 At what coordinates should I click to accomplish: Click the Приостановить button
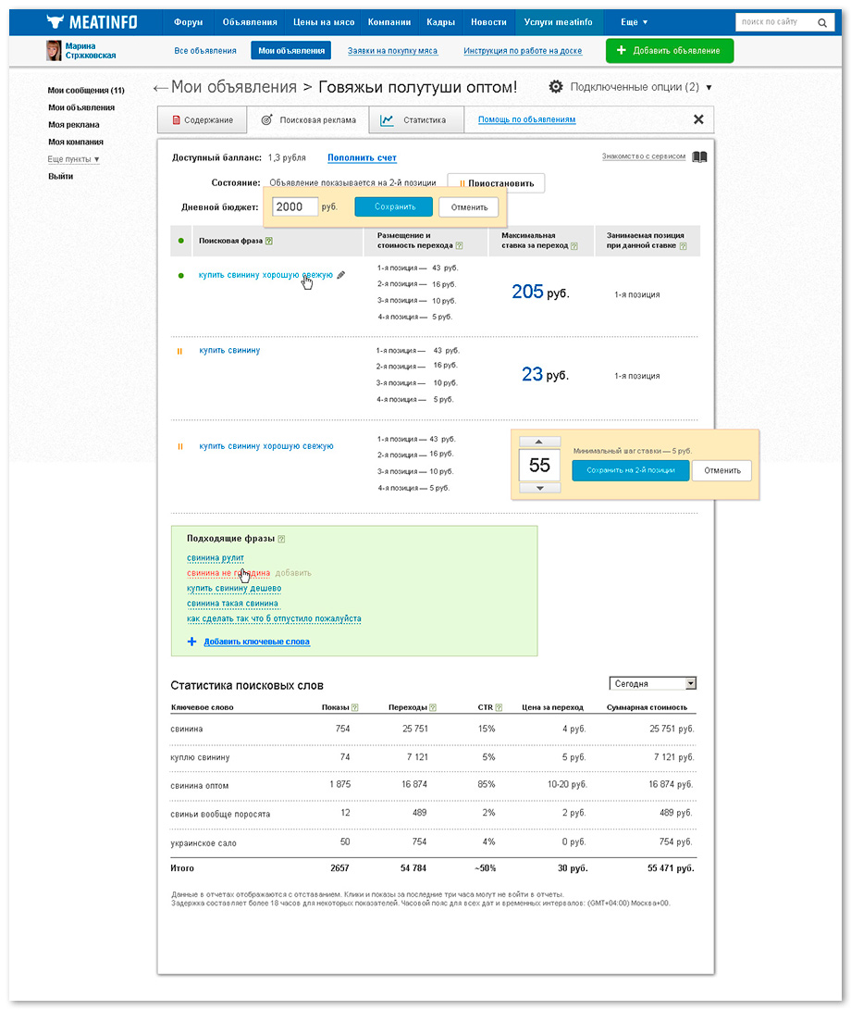pyautogui.click(x=496, y=183)
